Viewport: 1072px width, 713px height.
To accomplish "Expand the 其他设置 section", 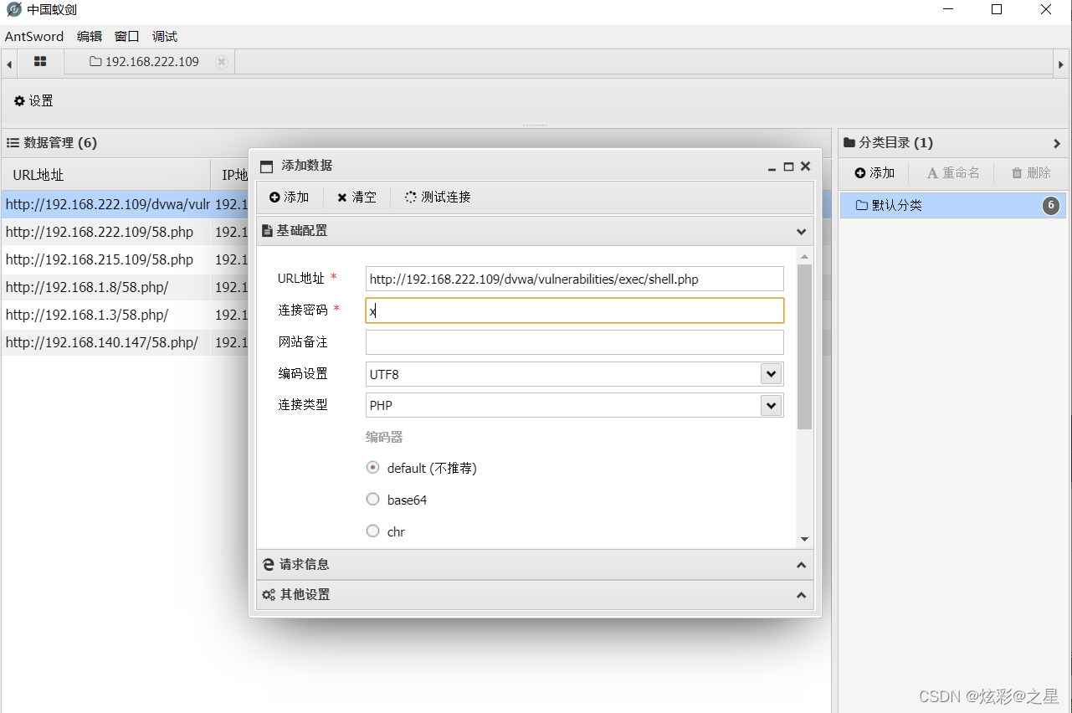I will pyautogui.click(x=801, y=595).
